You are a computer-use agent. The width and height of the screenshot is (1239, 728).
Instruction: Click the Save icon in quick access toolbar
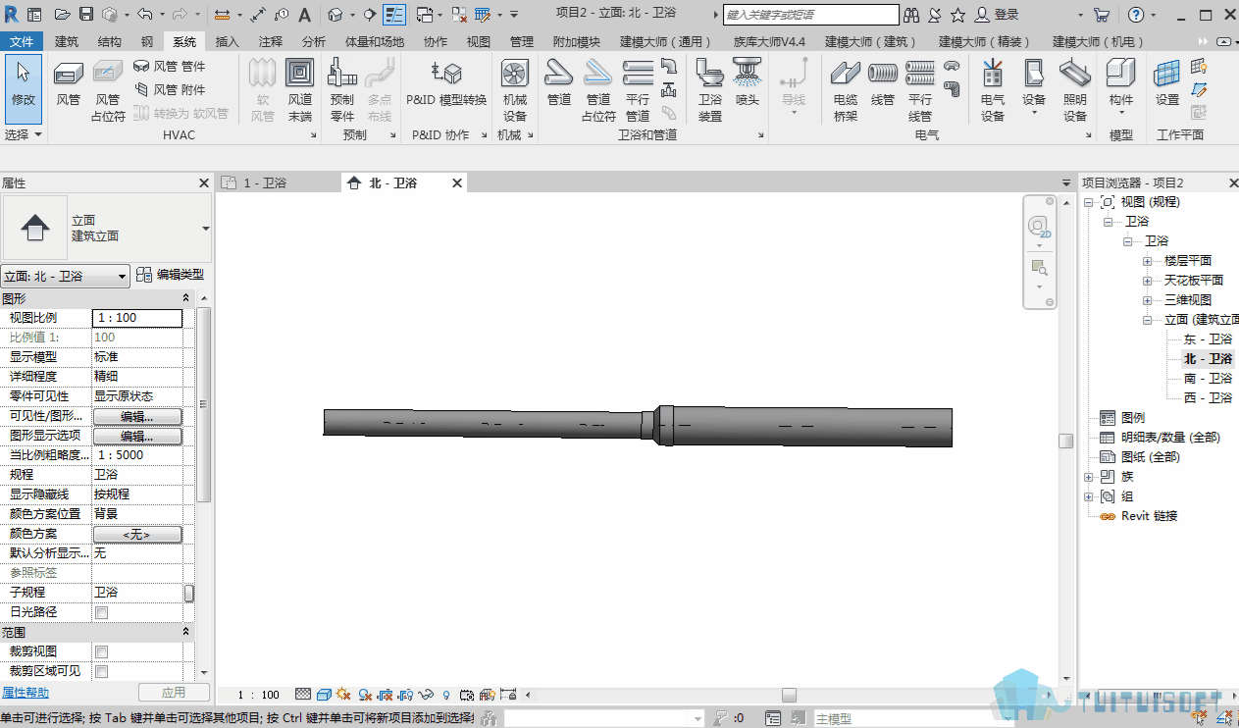tap(85, 15)
